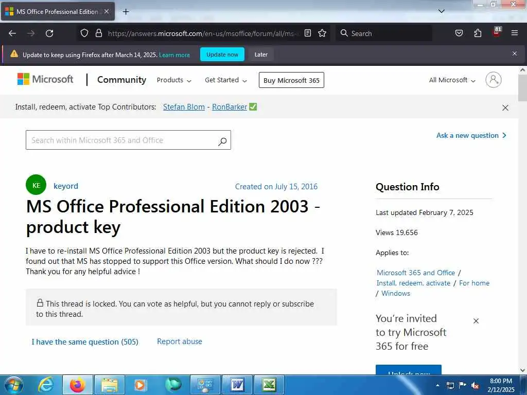527x395 pixels.
Task: Open Windows category link
Action: pyautogui.click(x=396, y=293)
